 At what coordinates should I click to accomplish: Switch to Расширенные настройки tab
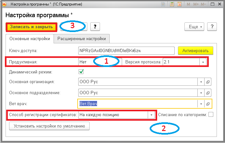click(x=81, y=38)
